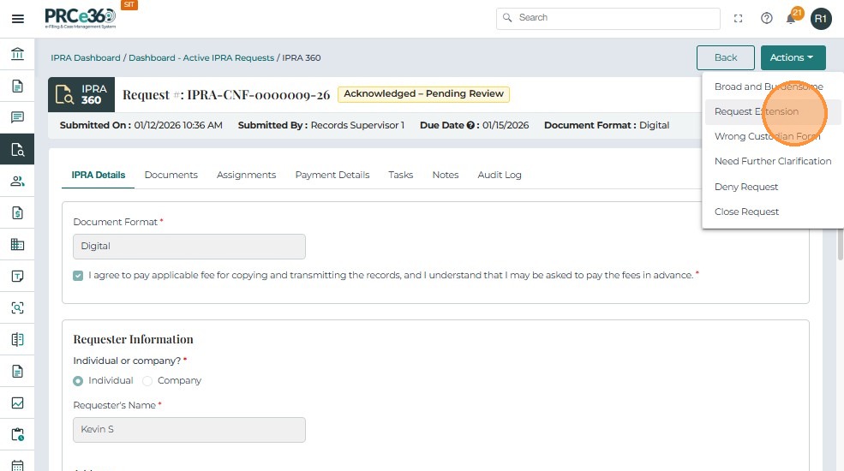Screen dimensions: 844x471
Task: Click the Due Date 01/15/2026 value
Action: 506,125
